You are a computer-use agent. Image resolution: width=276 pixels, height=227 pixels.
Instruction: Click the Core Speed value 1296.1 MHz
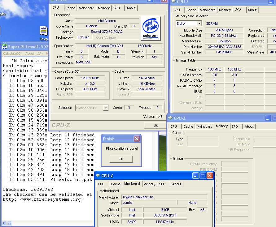pos(90,78)
